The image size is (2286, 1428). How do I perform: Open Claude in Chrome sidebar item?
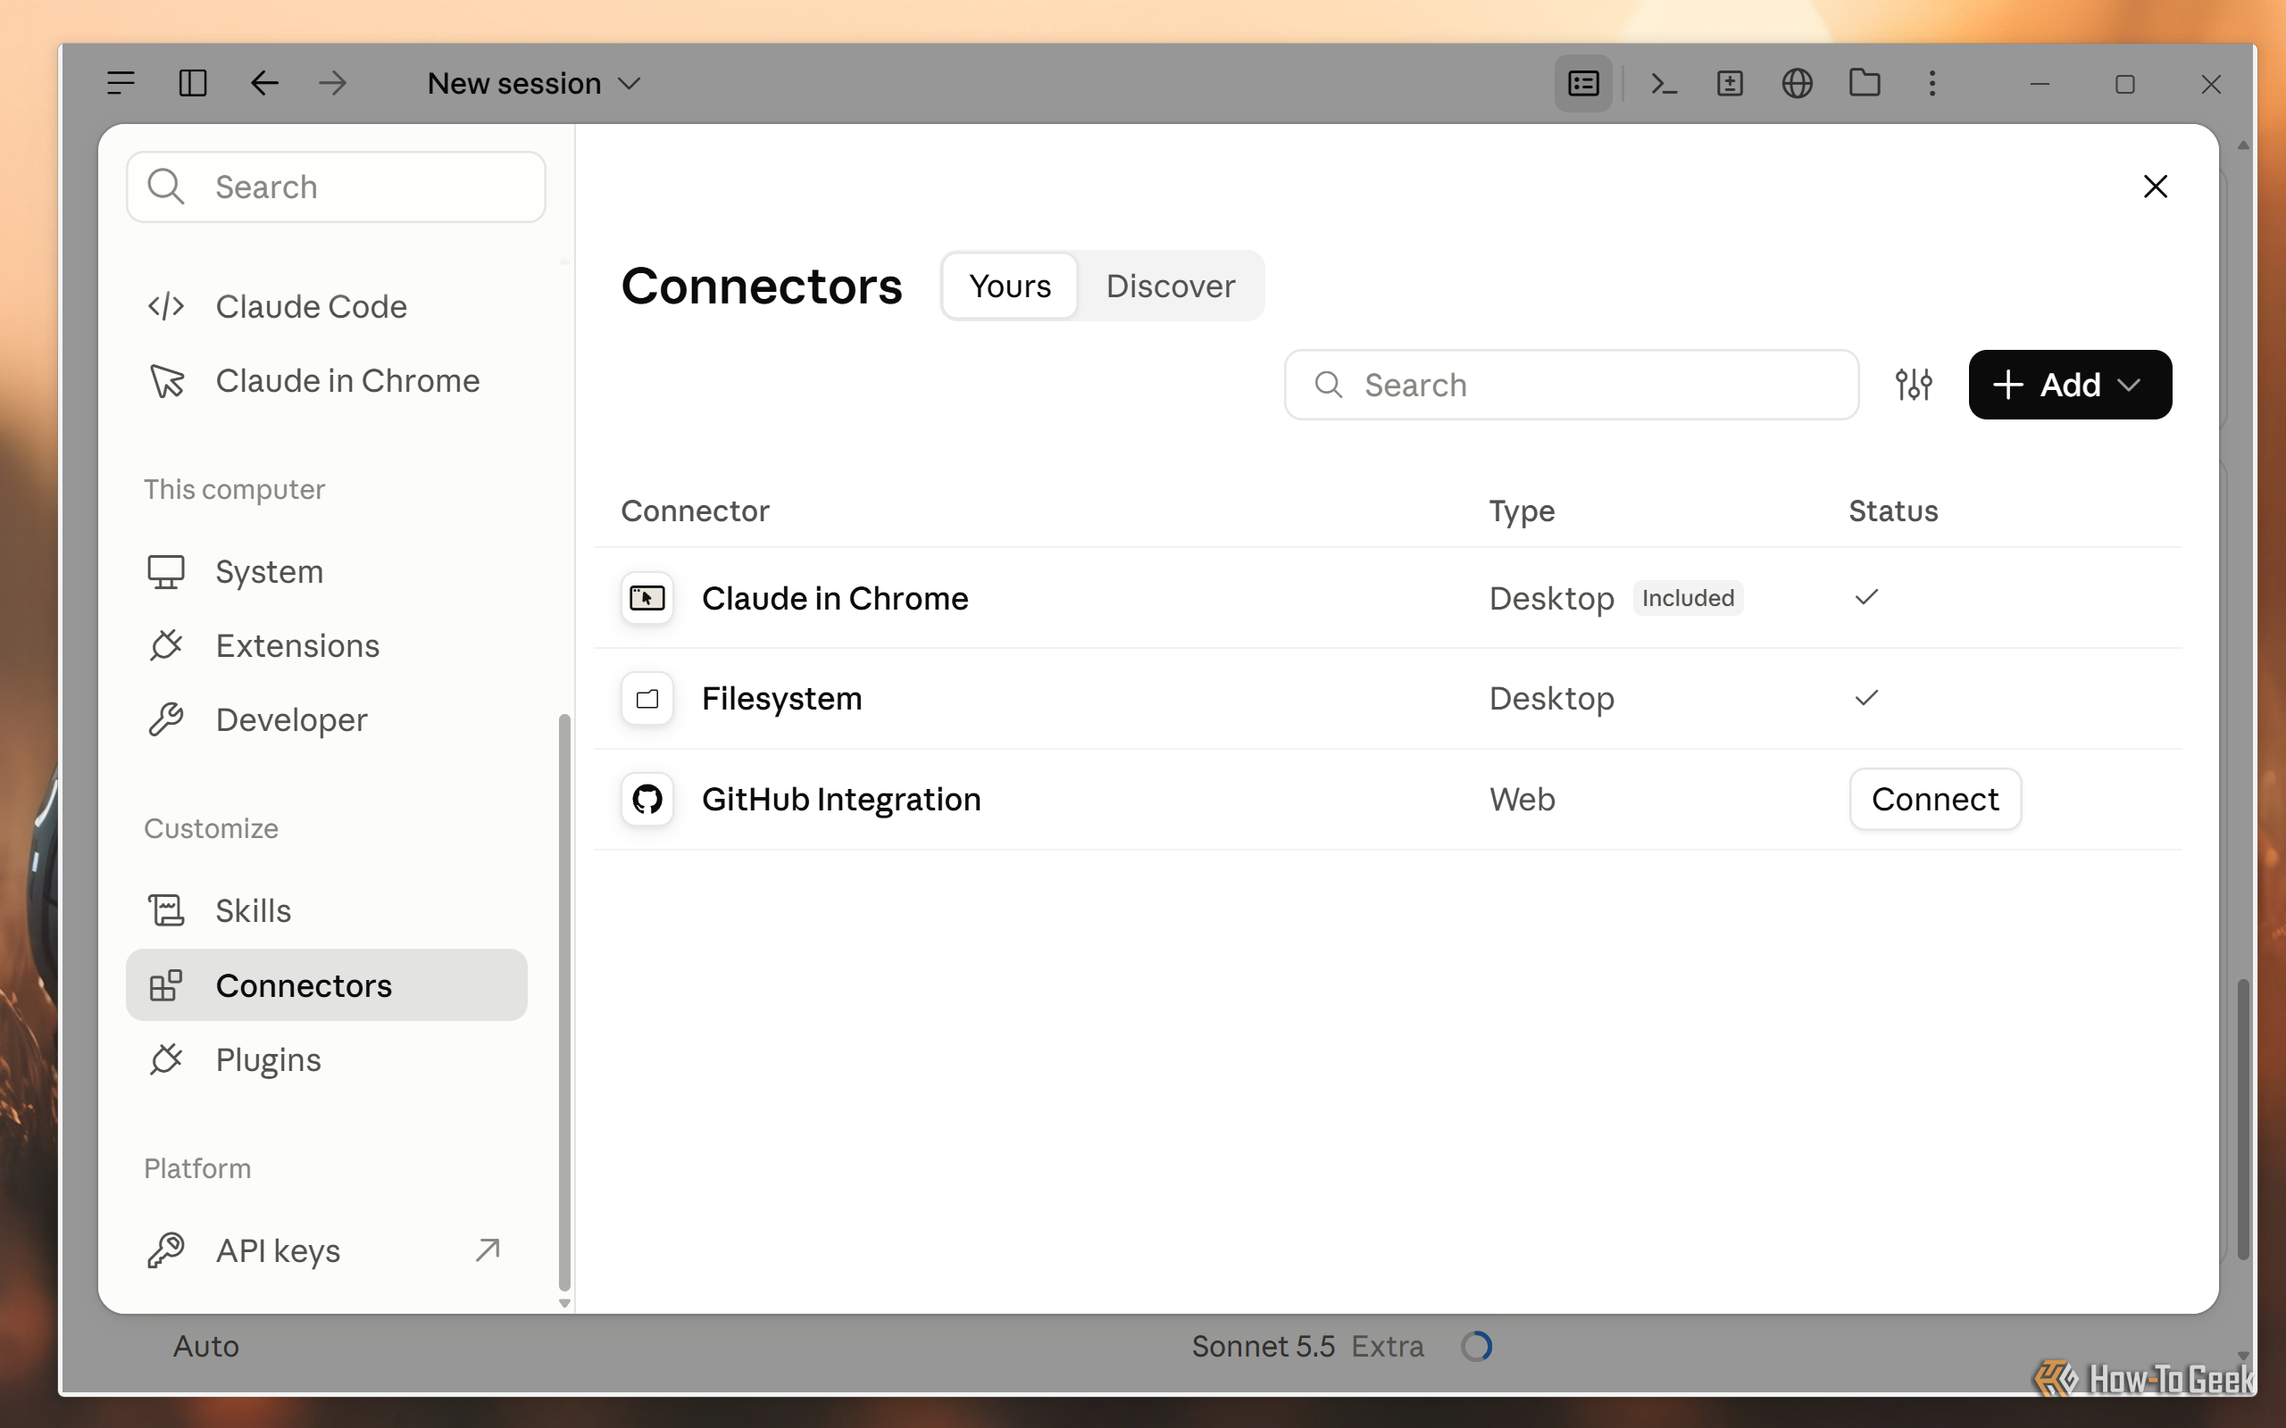(326, 380)
